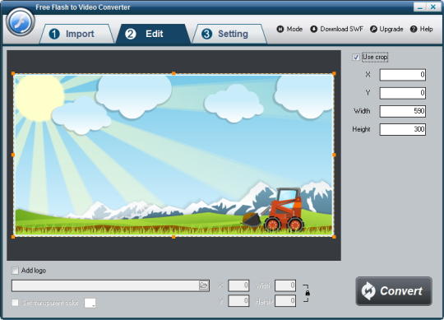Open the Help question mark icon
Screen dimensions: 444x320
(x=414, y=29)
